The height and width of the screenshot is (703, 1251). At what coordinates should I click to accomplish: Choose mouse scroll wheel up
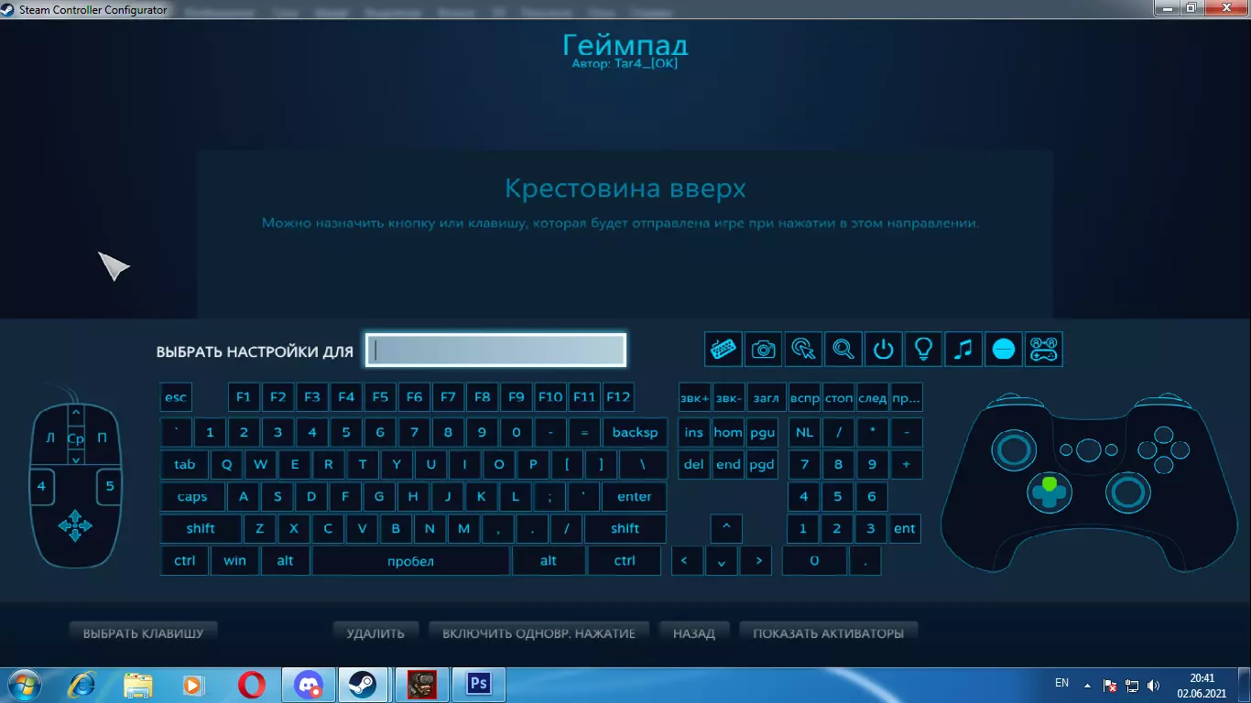[x=76, y=416]
